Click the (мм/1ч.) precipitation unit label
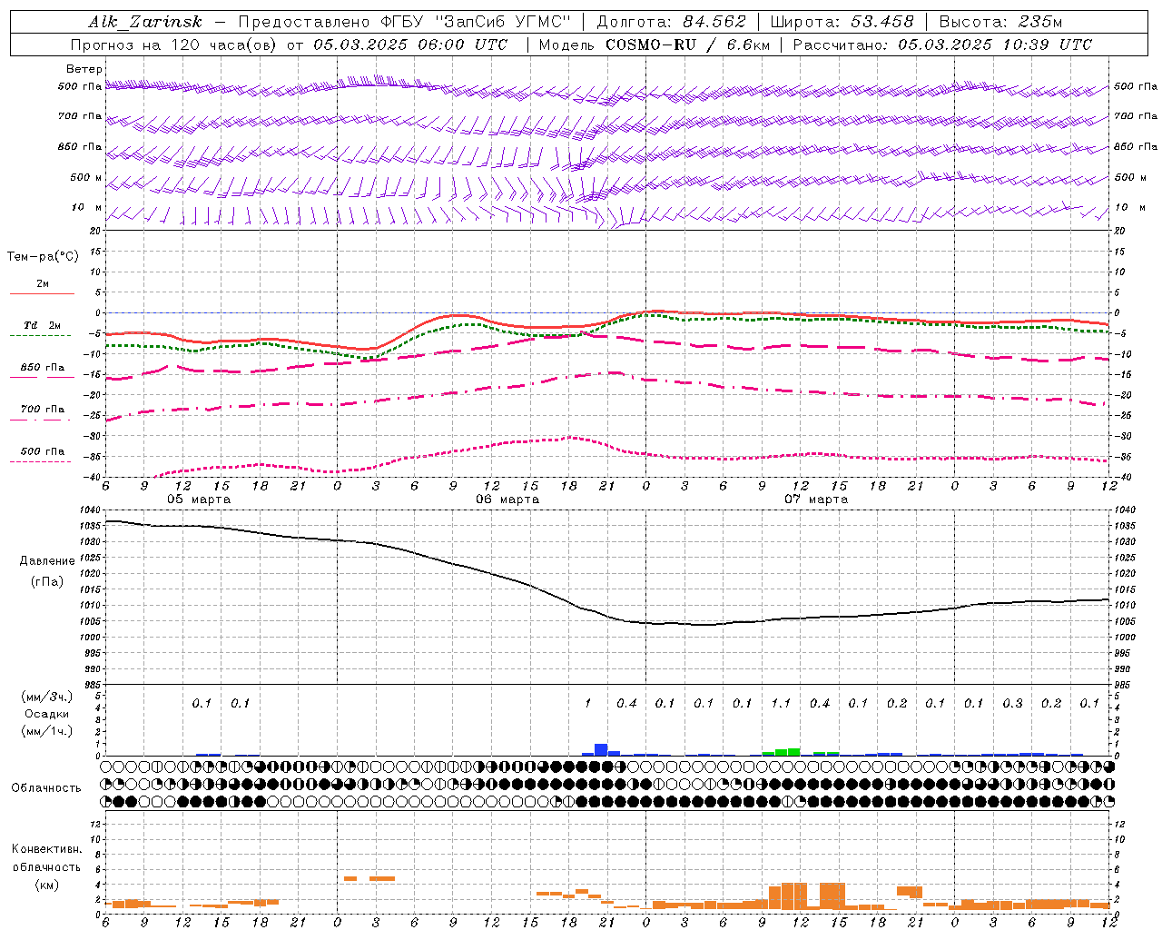The width and height of the screenshot is (1162, 930). coord(47,731)
